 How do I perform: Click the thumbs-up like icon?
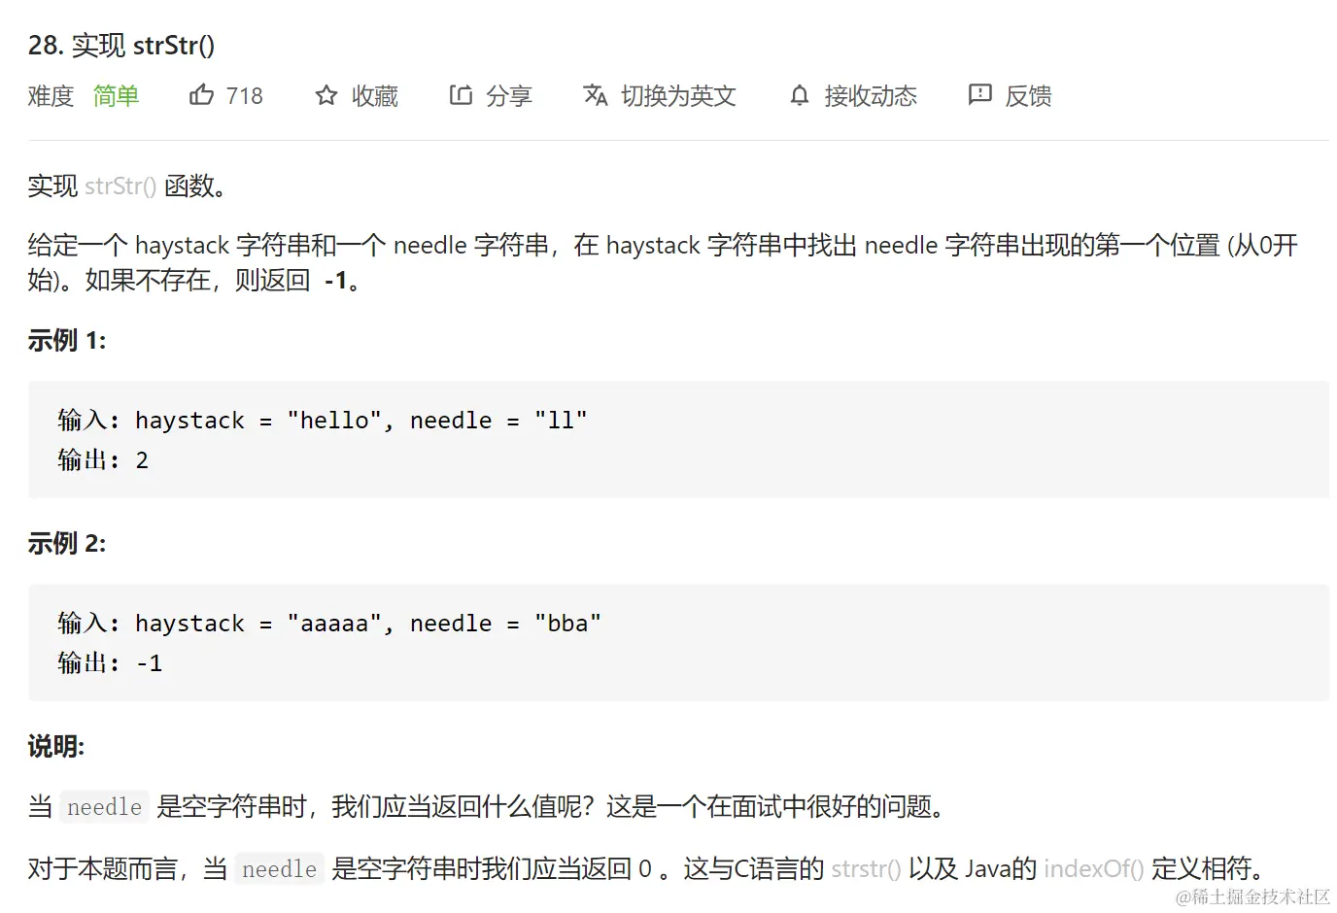pos(201,95)
